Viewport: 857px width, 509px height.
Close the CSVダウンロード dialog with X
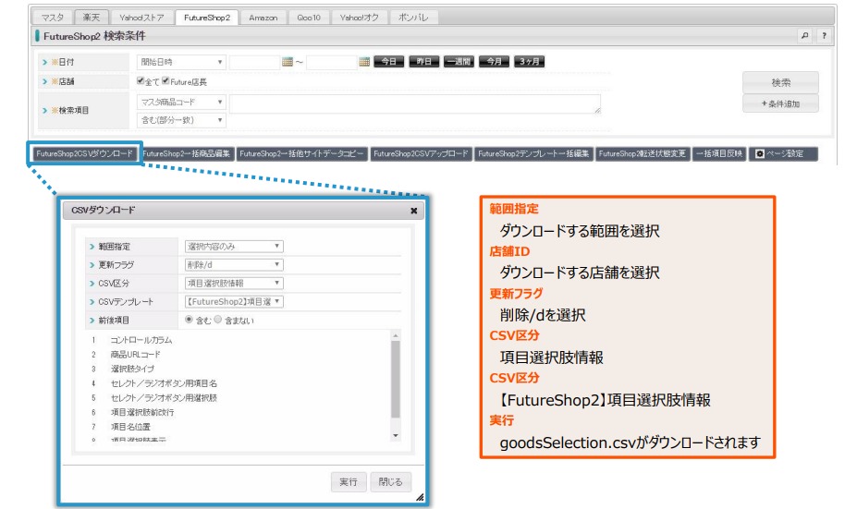[413, 211]
